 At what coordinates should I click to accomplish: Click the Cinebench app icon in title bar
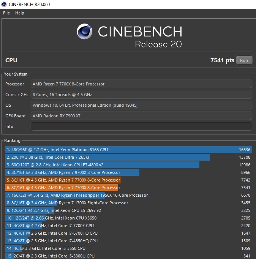4,4
